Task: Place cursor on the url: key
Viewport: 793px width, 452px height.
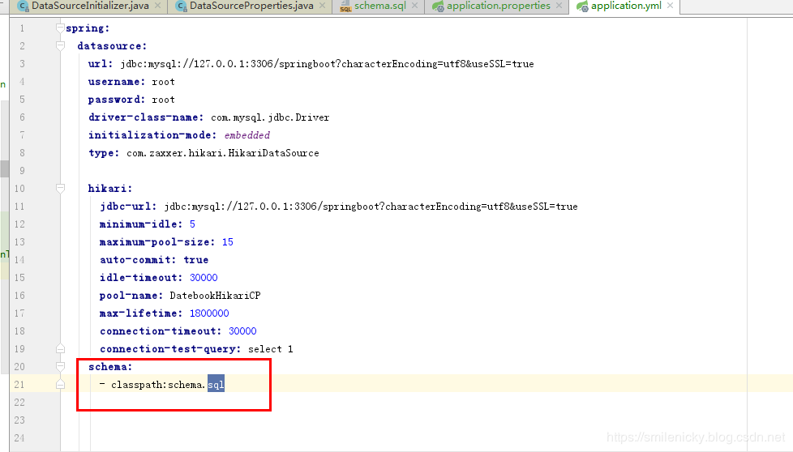Action: pos(100,64)
